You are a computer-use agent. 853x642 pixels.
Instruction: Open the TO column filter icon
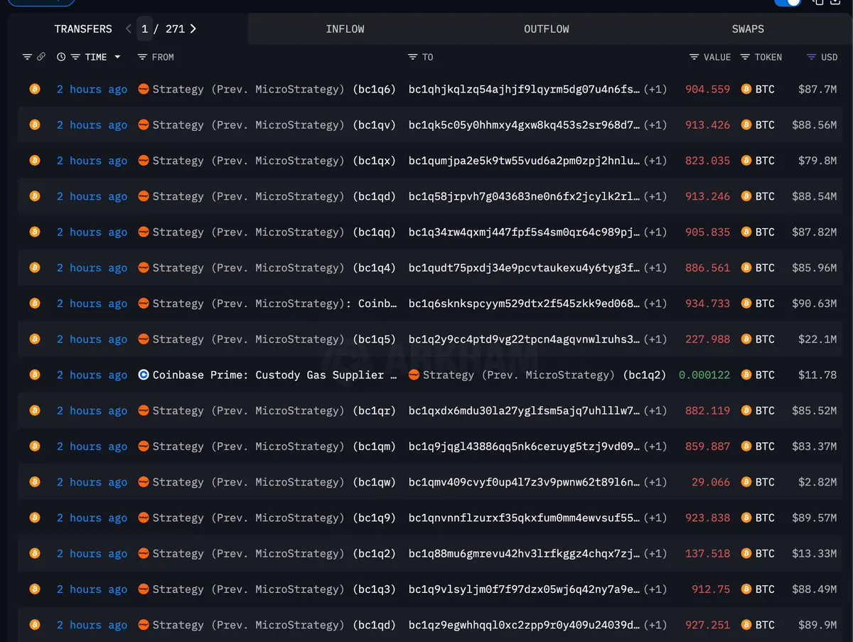pyautogui.click(x=412, y=57)
